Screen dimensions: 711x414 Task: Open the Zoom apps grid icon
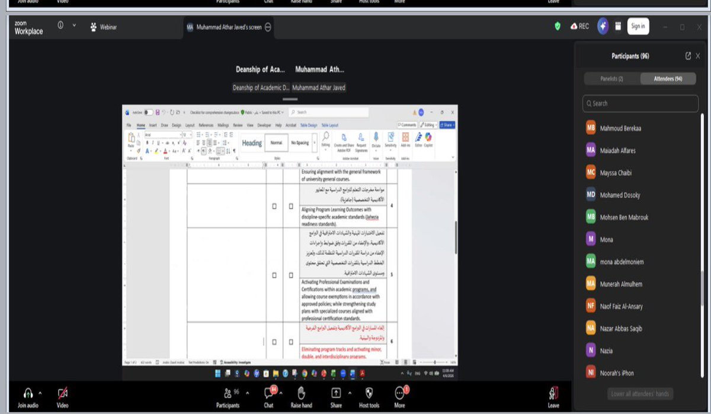(x=618, y=27)
